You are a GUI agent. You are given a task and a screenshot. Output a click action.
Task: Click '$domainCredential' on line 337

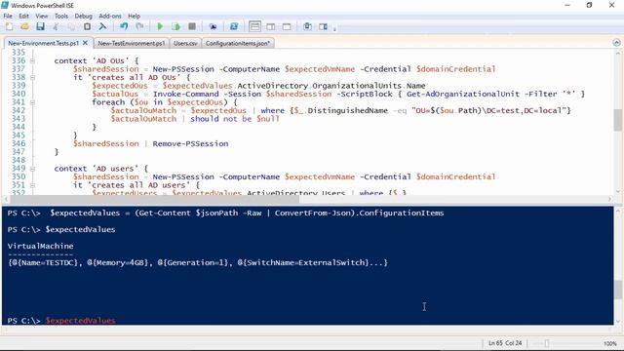[455, 69]
